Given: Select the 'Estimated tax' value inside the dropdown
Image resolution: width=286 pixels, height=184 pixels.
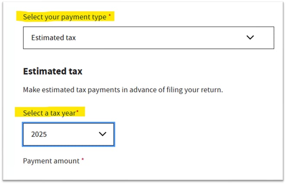Looking at the screenshot, I should pos(53,37).
